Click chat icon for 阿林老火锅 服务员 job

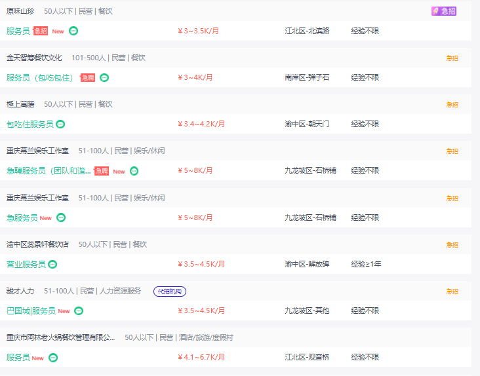(x=53, y=358)
